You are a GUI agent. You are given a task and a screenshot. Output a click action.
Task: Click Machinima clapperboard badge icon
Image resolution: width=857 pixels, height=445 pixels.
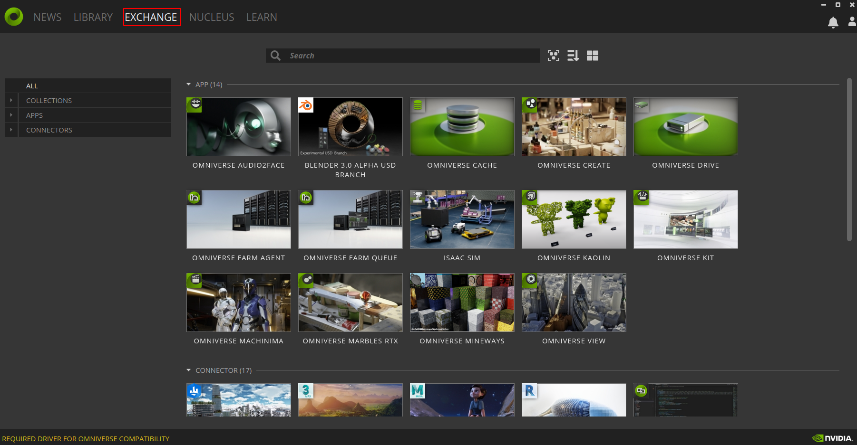click(195, 281)
